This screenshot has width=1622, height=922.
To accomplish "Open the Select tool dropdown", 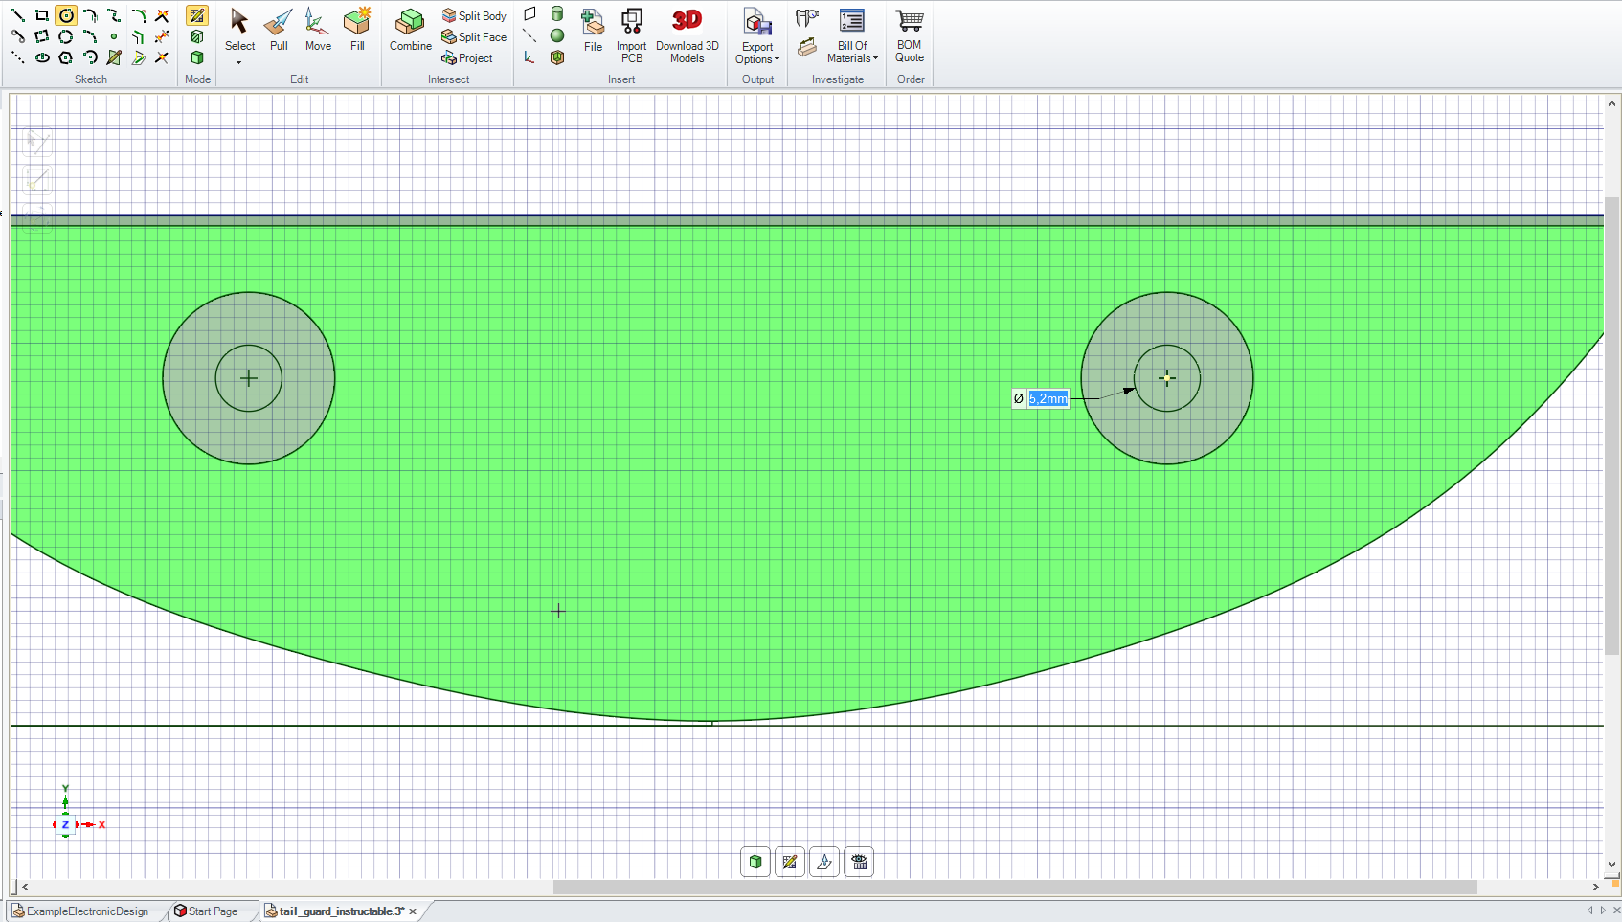I will click(x=239, y=60).
